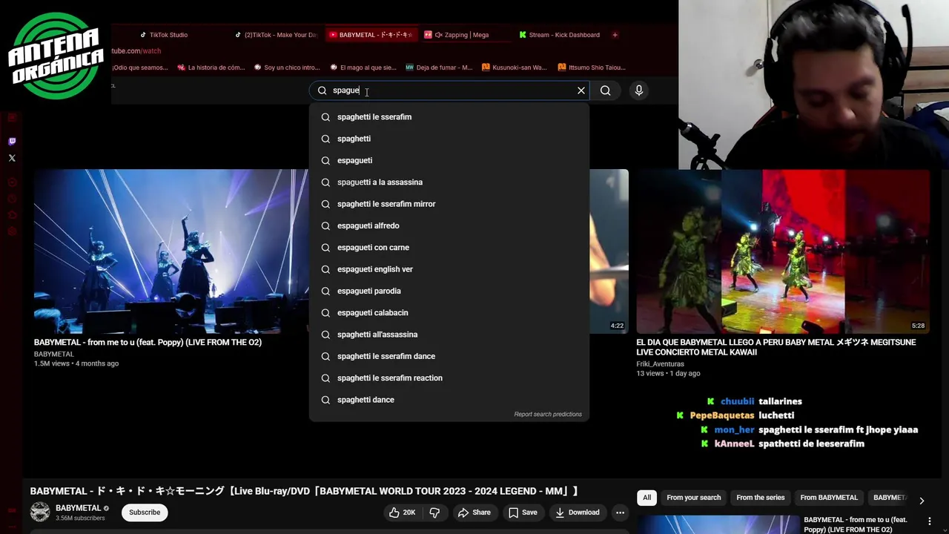Subscribe to the BABYMETAL channel

pos(145,512)
